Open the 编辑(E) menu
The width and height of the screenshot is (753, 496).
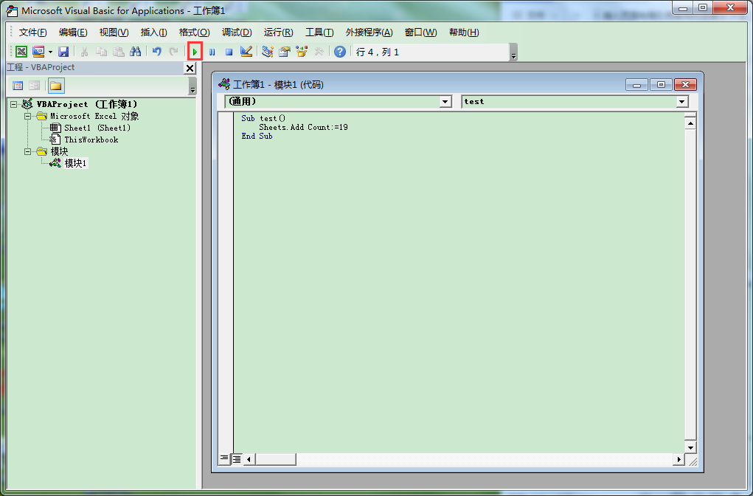click(x=73, y=32)
